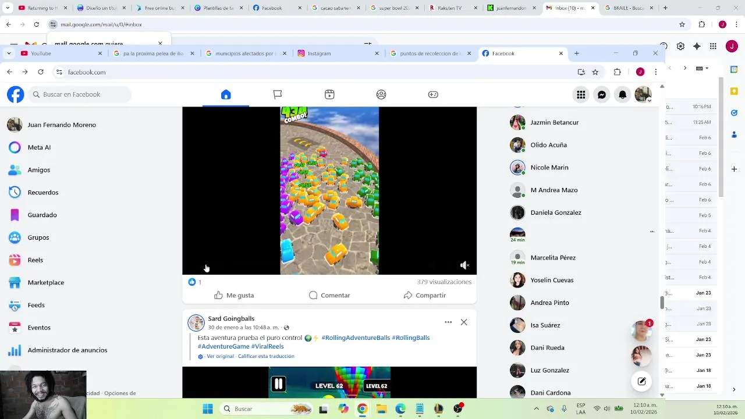Viewport: 745px width, 419px height.
Task: Show hidden system tray icons
Action: [x=536, y=409]
